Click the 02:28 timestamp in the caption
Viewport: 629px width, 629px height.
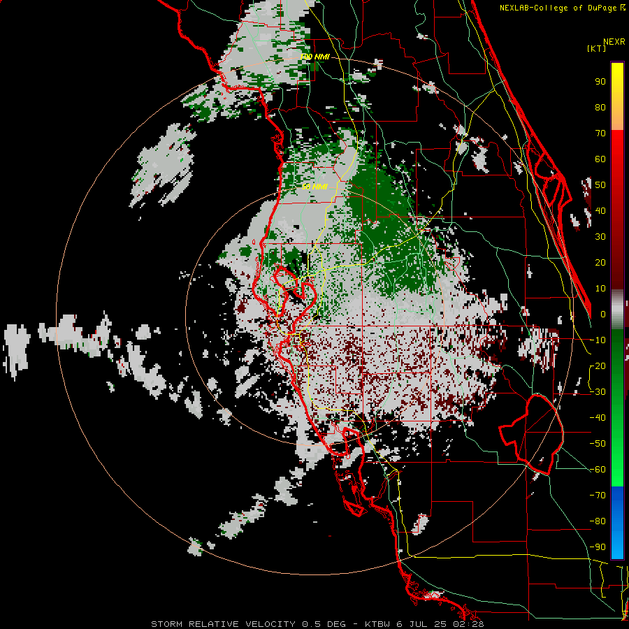pos(469,624)
